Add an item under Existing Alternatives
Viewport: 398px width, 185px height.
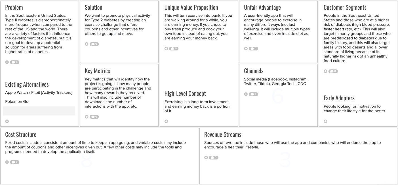7,121
